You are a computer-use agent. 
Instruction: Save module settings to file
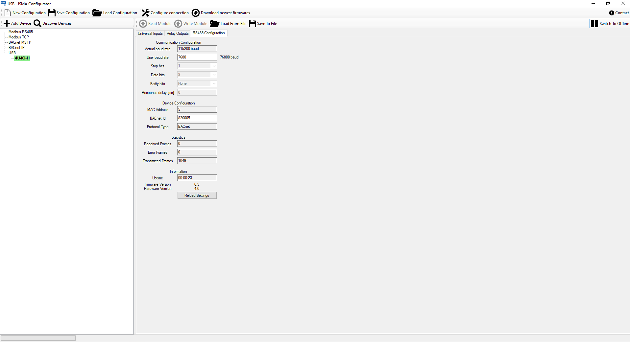263,23
